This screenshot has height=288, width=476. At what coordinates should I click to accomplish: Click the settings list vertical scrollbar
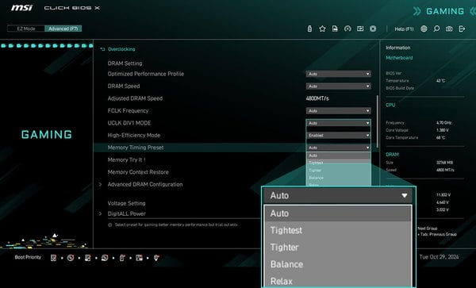pos(378,121)
